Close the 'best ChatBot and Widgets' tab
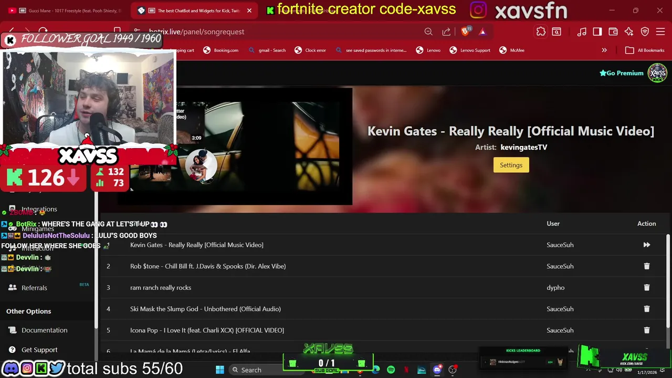 (x=249, y=10)
